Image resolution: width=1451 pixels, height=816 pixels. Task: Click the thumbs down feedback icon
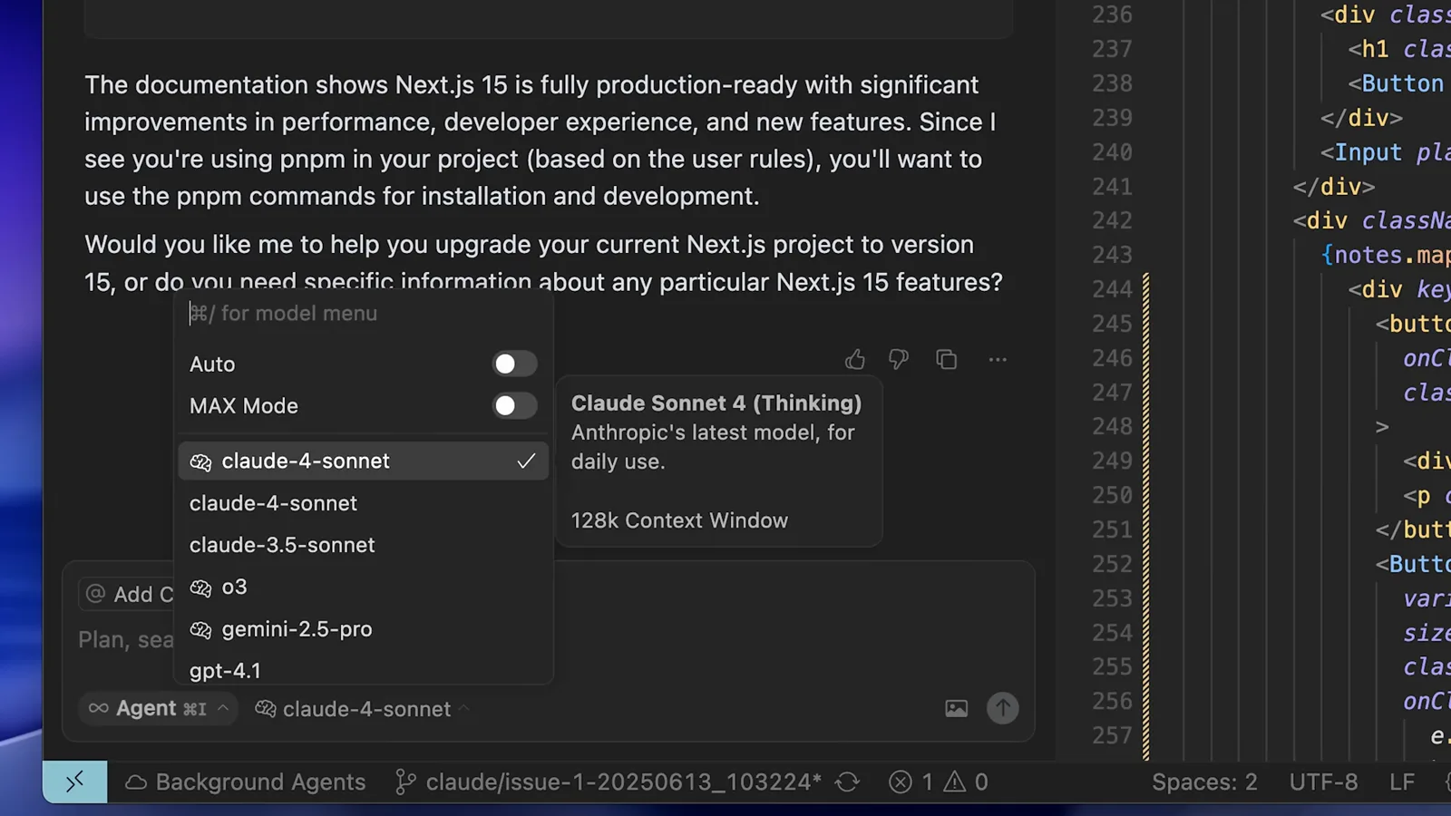click(899, 360)
